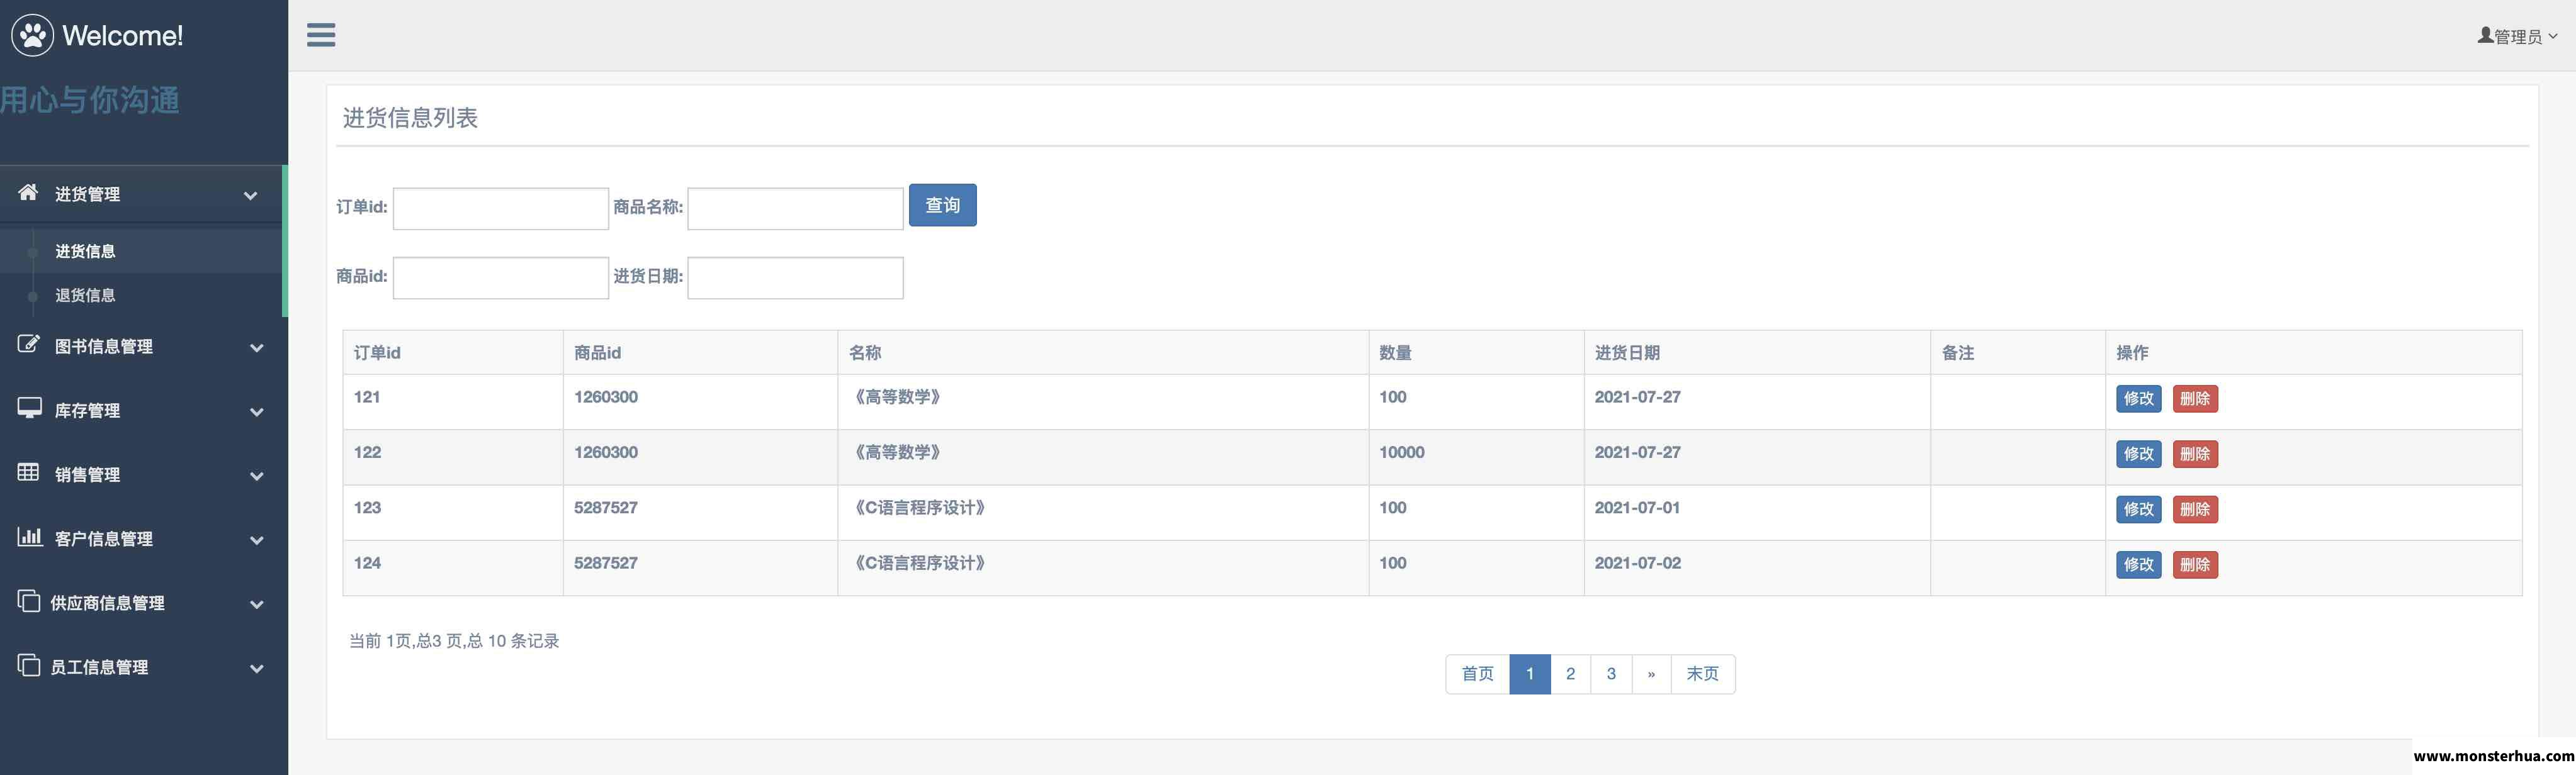Select the 客户信息管理 menu label
Image resolution: width=2576 pixels, height=775 pixels.
pos(104,538)
